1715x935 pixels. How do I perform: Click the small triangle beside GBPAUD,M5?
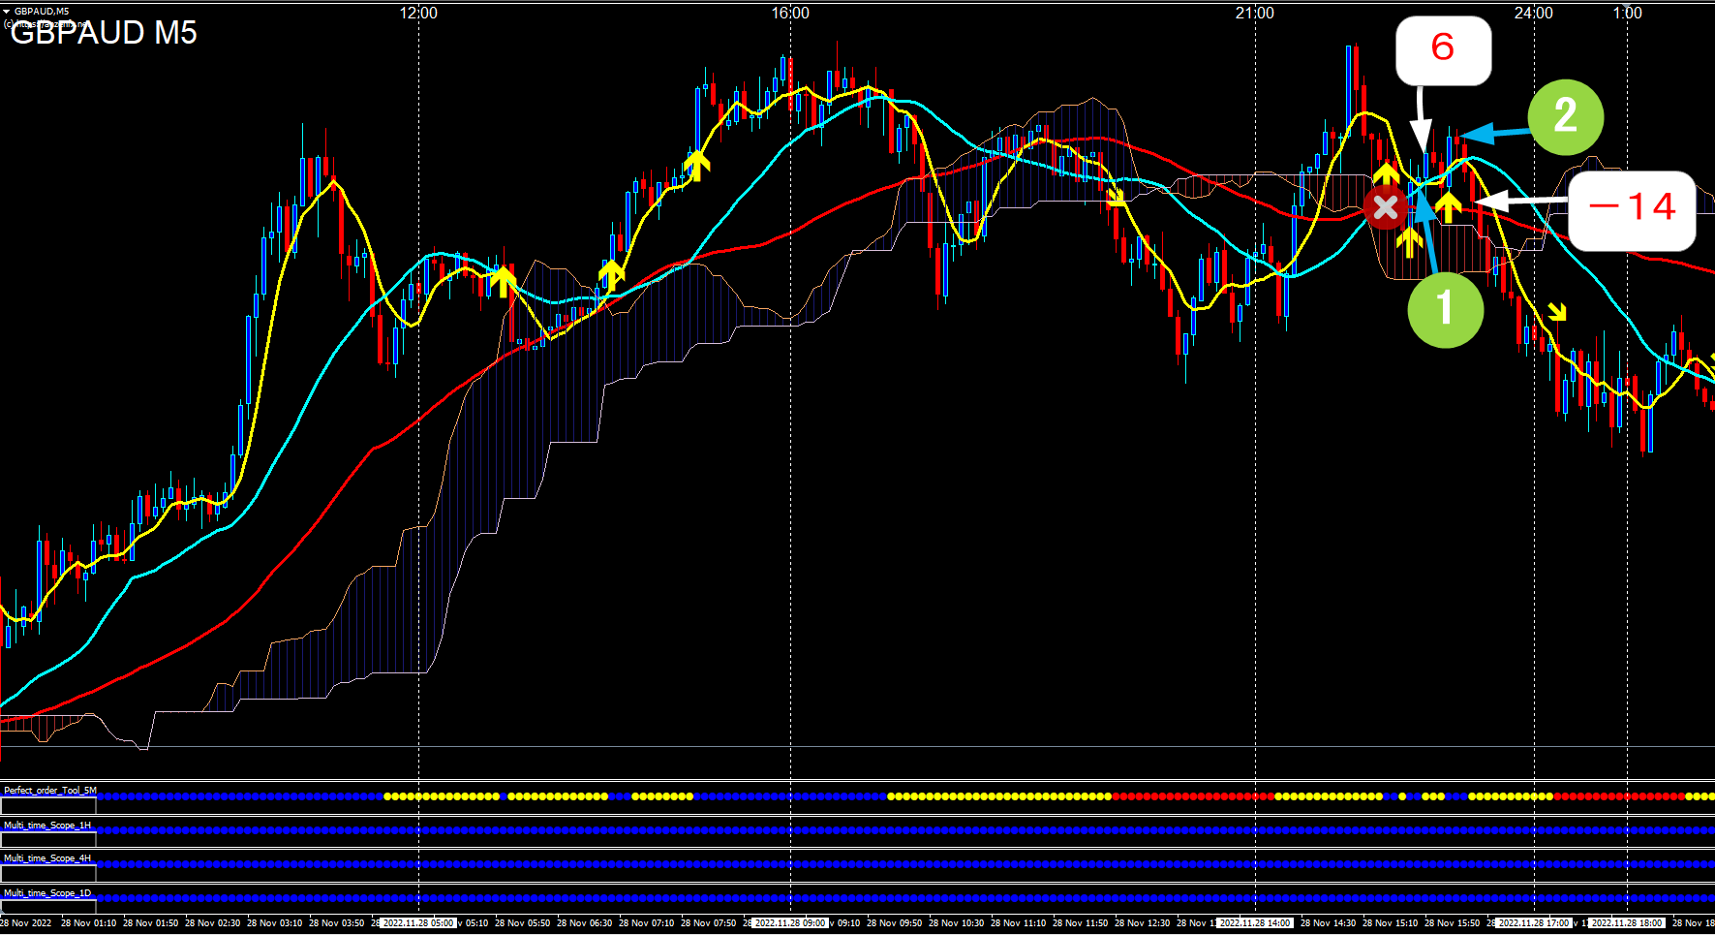click(x=7, y=12)
